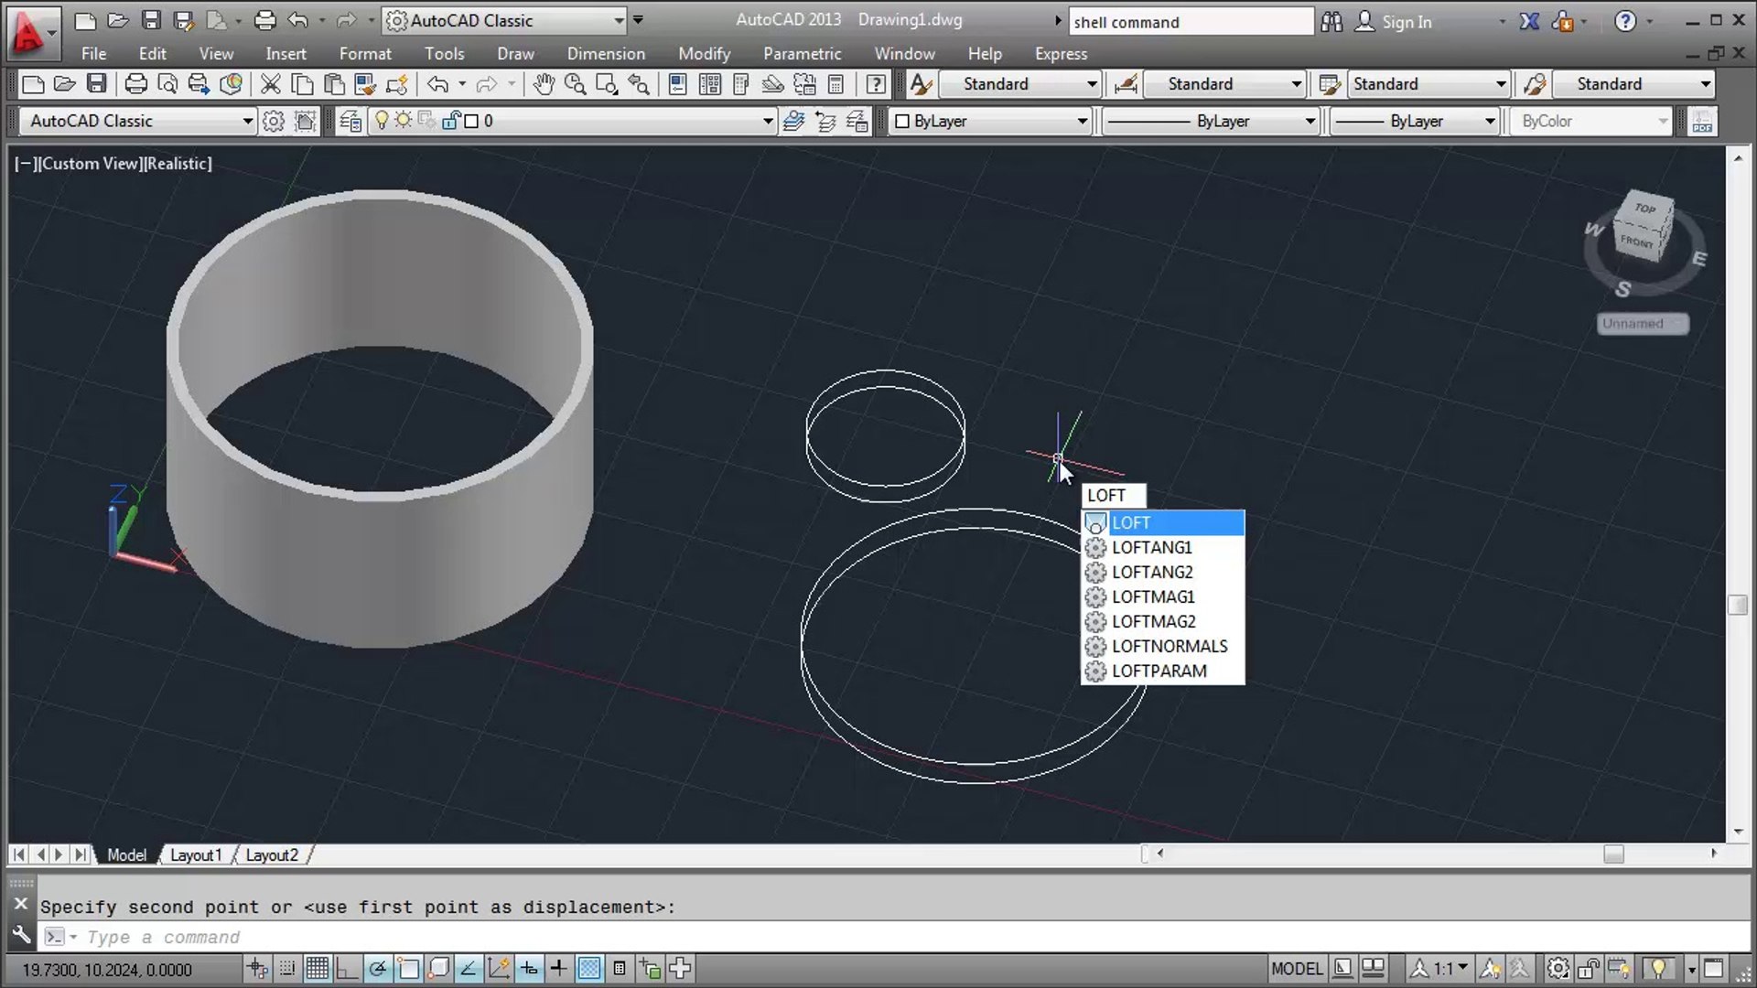
Task: Click the ByLayer color swatch box
Action: [902, 121]
